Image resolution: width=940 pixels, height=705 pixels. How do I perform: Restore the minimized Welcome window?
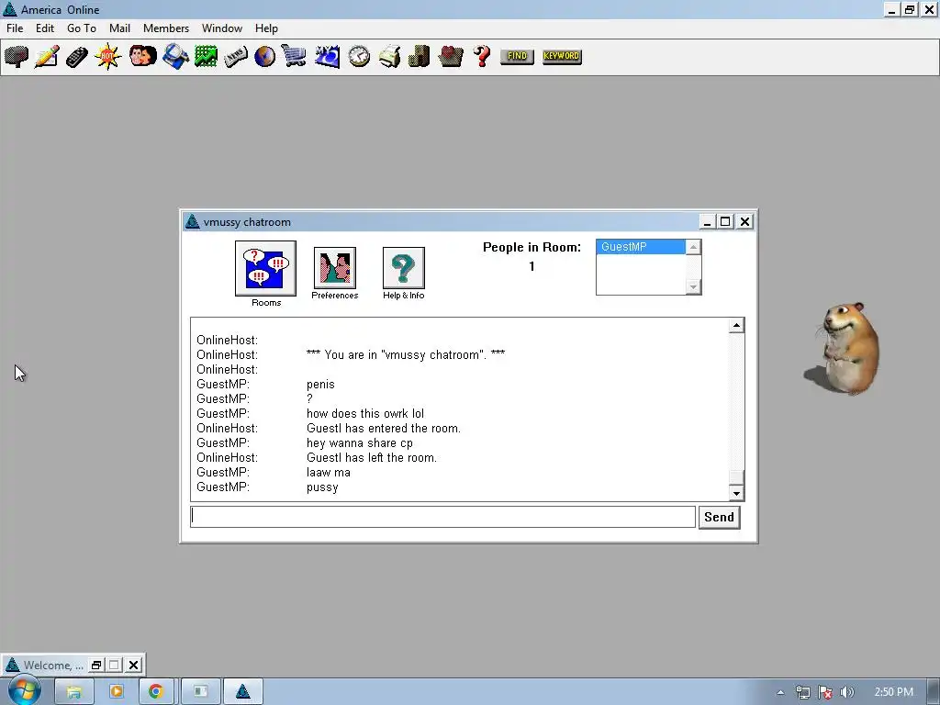pos(95,665)
